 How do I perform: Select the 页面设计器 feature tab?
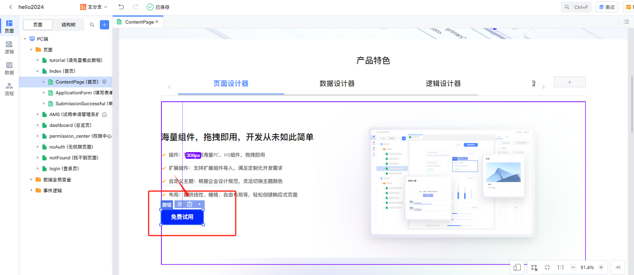coord(231,84)
